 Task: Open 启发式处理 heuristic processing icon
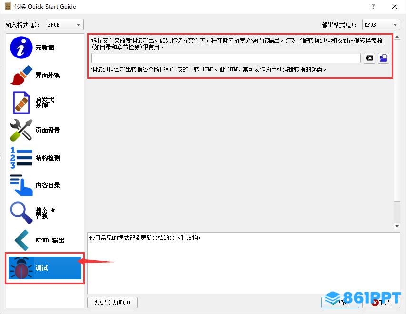[21, 103]
